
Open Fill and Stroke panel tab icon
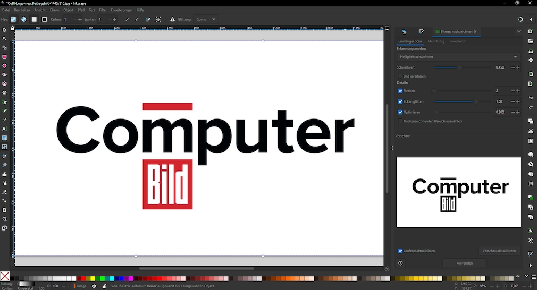(422, 31)
